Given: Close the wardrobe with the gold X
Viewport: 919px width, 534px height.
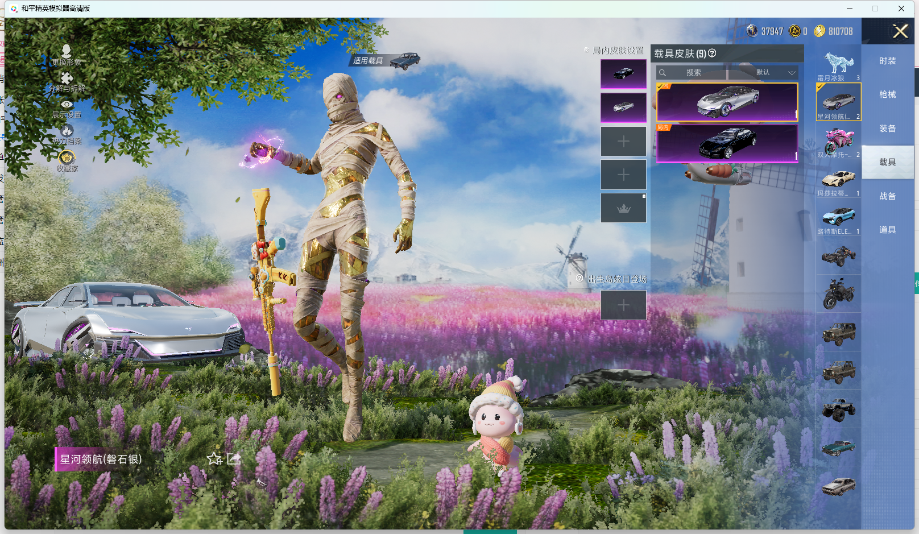Looking at the screenshot, I should point(900,31).
